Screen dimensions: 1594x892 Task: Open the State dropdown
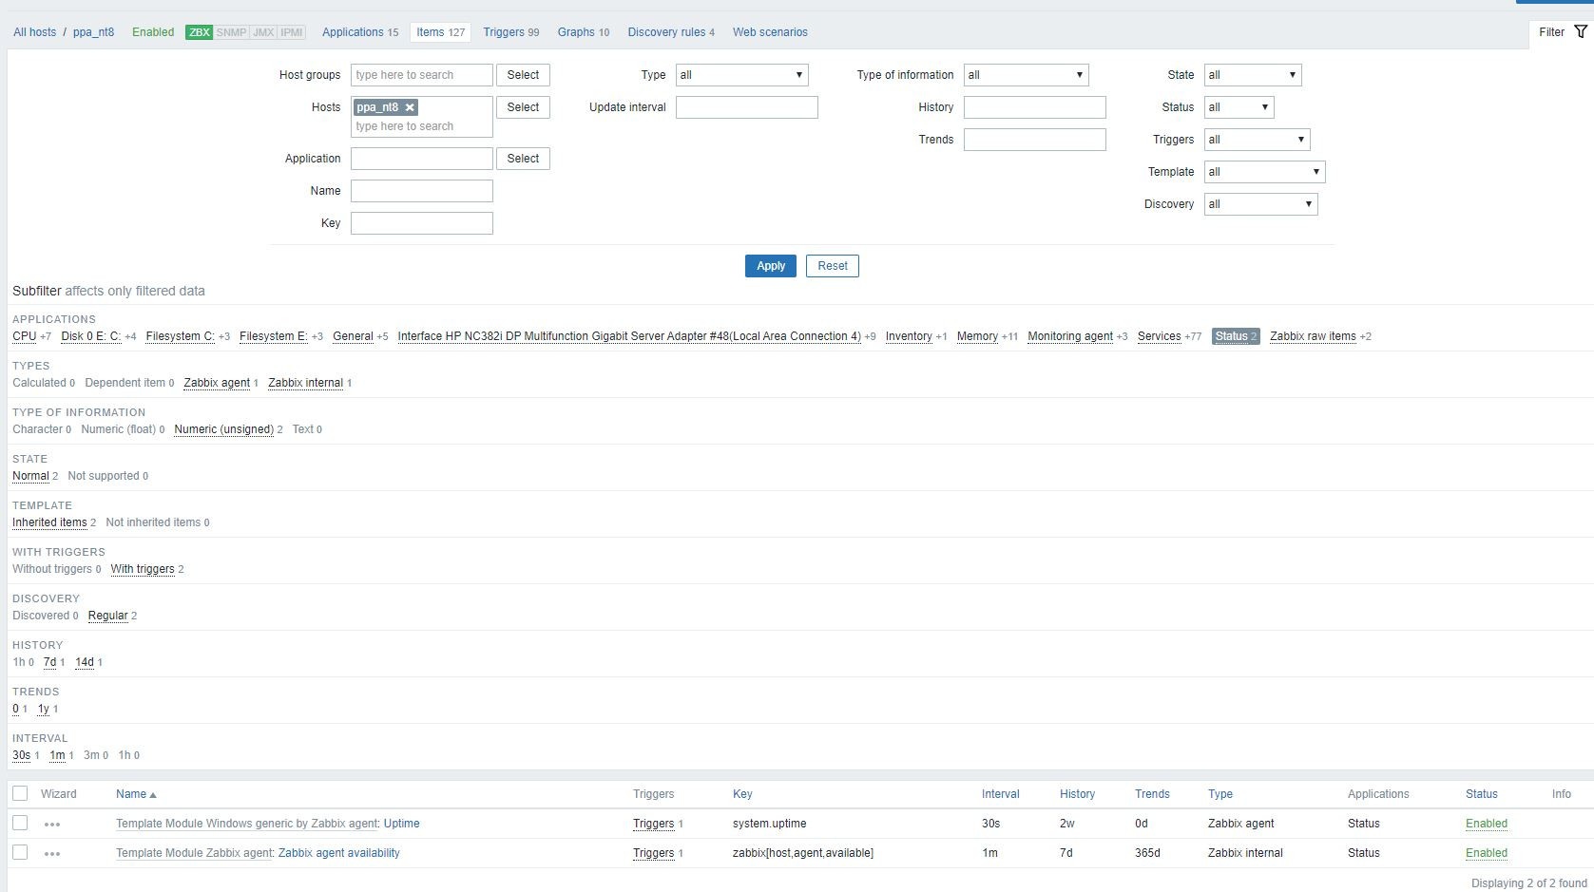(1252, 75)
